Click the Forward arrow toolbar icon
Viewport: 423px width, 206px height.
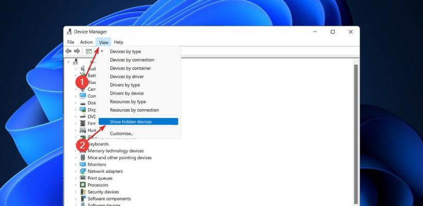(x=77, y=51)
